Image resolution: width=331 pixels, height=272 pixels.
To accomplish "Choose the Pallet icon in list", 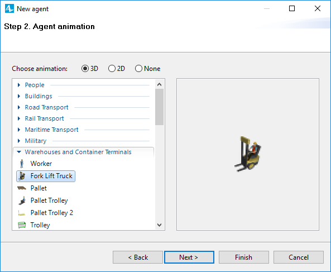I will tap(22, 188).
